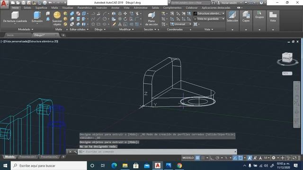This screenshot has width=303, height=170.
Task: Switch to the Malla ribbon tab
Action: 55,8
